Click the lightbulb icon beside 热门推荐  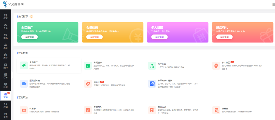(x=31, y=16)
